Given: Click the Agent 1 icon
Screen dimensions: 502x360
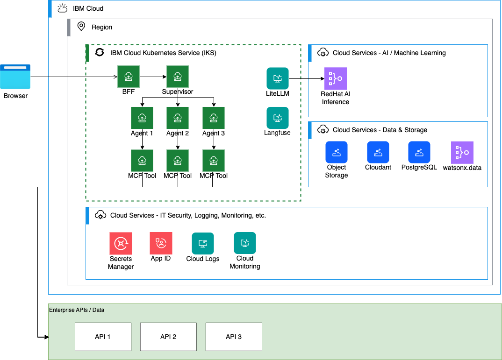Looking at the screenshot, I should [142, 118].
